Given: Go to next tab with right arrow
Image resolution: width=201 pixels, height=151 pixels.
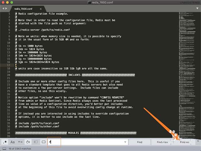Looking at the screenshot, I should (6, 9).
